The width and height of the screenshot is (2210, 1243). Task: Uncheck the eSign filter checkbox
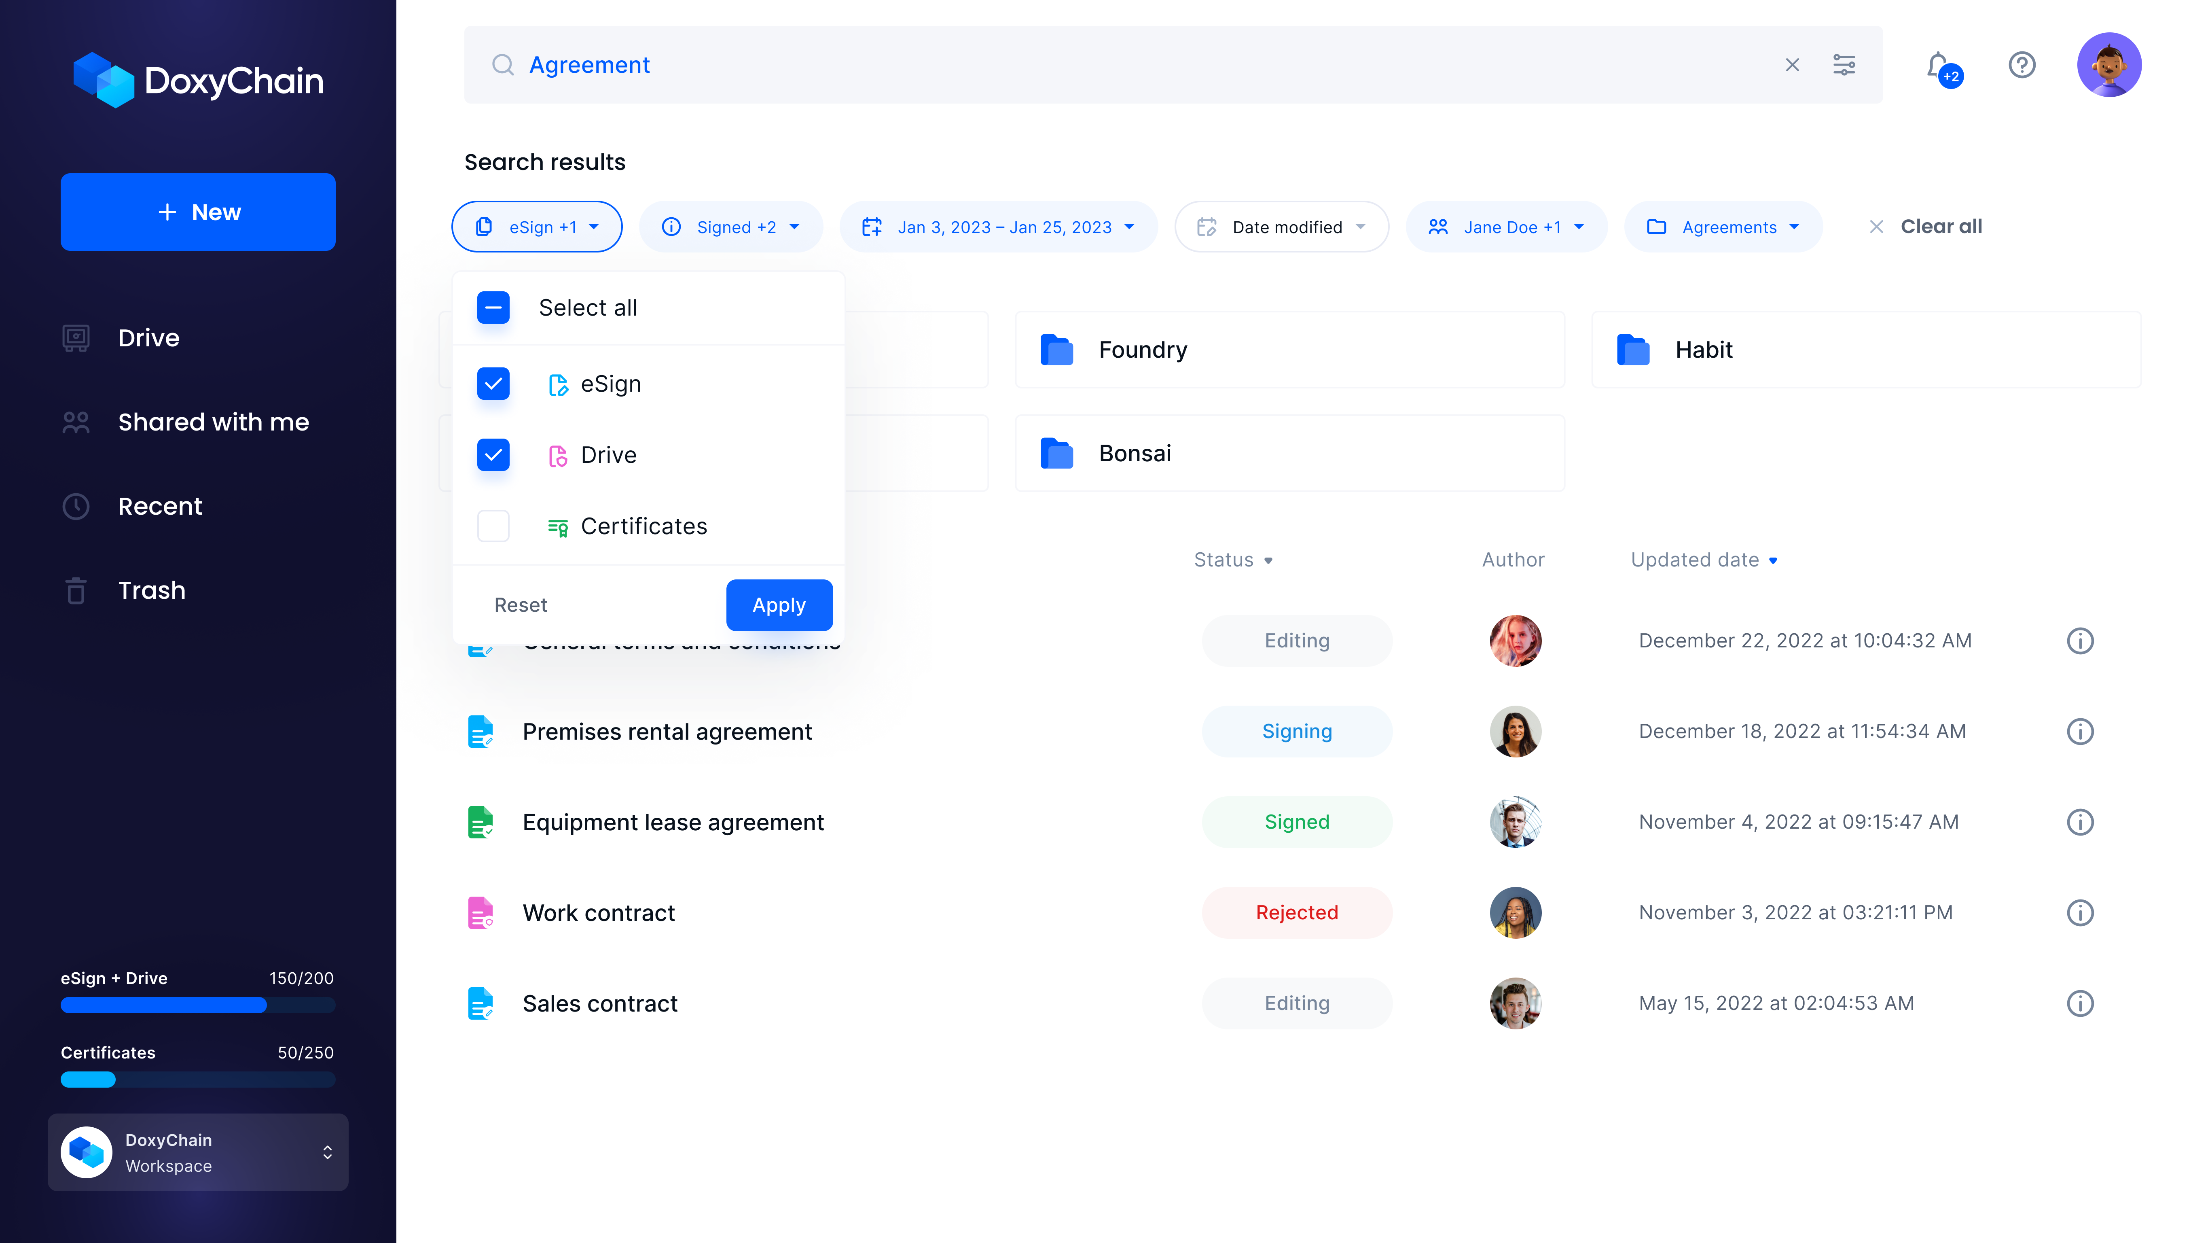(x=493, y=384)
